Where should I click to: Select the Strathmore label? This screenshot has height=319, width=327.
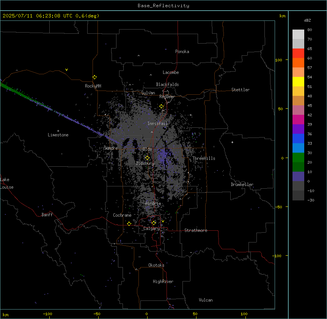[196, 230]
